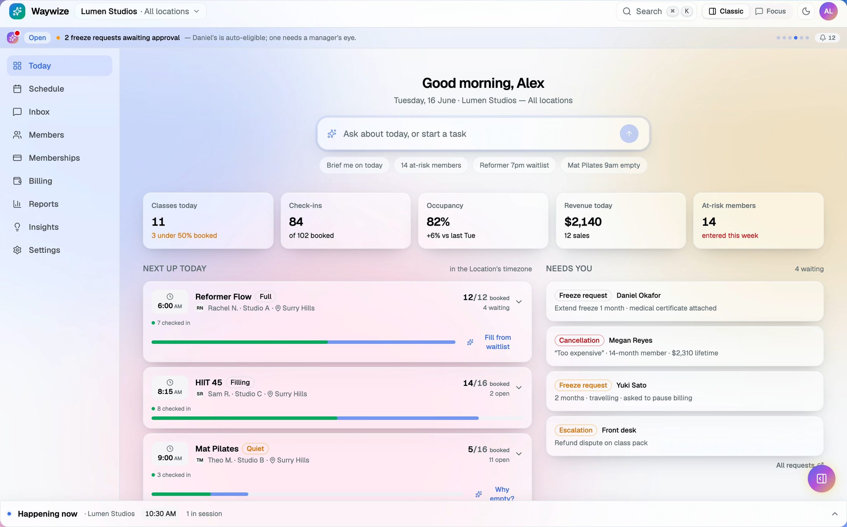Switch to Classic view mode
This screenshot has height=527, width=847.
point(726,11)
